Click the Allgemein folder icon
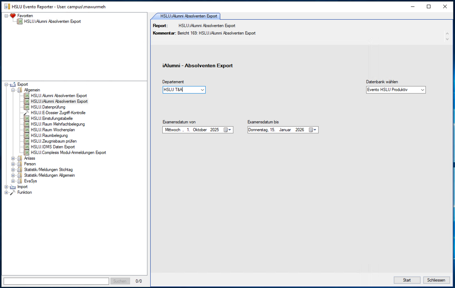Viewport: 455px width, 288px height. coord(20,90)
